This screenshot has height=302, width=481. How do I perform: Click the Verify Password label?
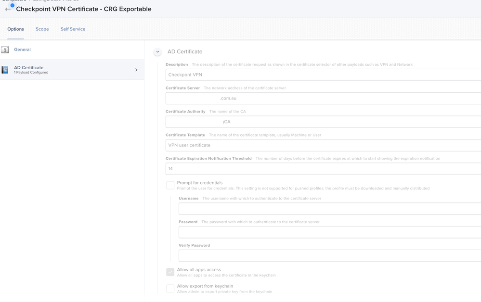(x=195, y=245)
